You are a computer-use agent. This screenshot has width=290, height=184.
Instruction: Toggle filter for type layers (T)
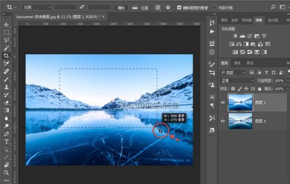tap(266, 72)
